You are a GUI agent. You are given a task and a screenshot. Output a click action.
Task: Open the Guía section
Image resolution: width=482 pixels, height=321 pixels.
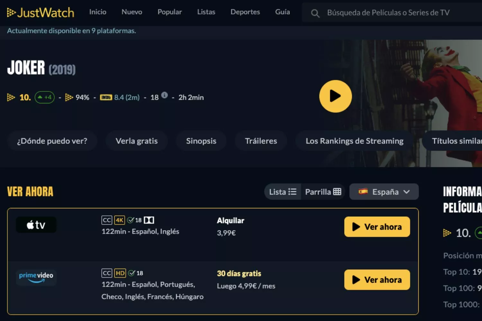tap(282, 12)
